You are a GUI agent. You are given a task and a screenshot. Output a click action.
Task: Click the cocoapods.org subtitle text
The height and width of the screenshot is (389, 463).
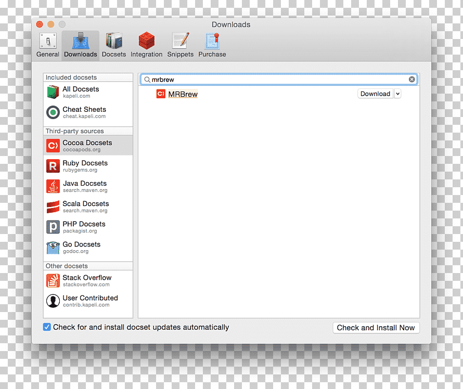[x=82, y=150]
